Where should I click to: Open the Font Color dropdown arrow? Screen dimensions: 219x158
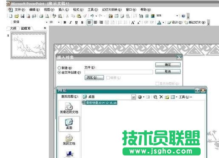point(163,22)
